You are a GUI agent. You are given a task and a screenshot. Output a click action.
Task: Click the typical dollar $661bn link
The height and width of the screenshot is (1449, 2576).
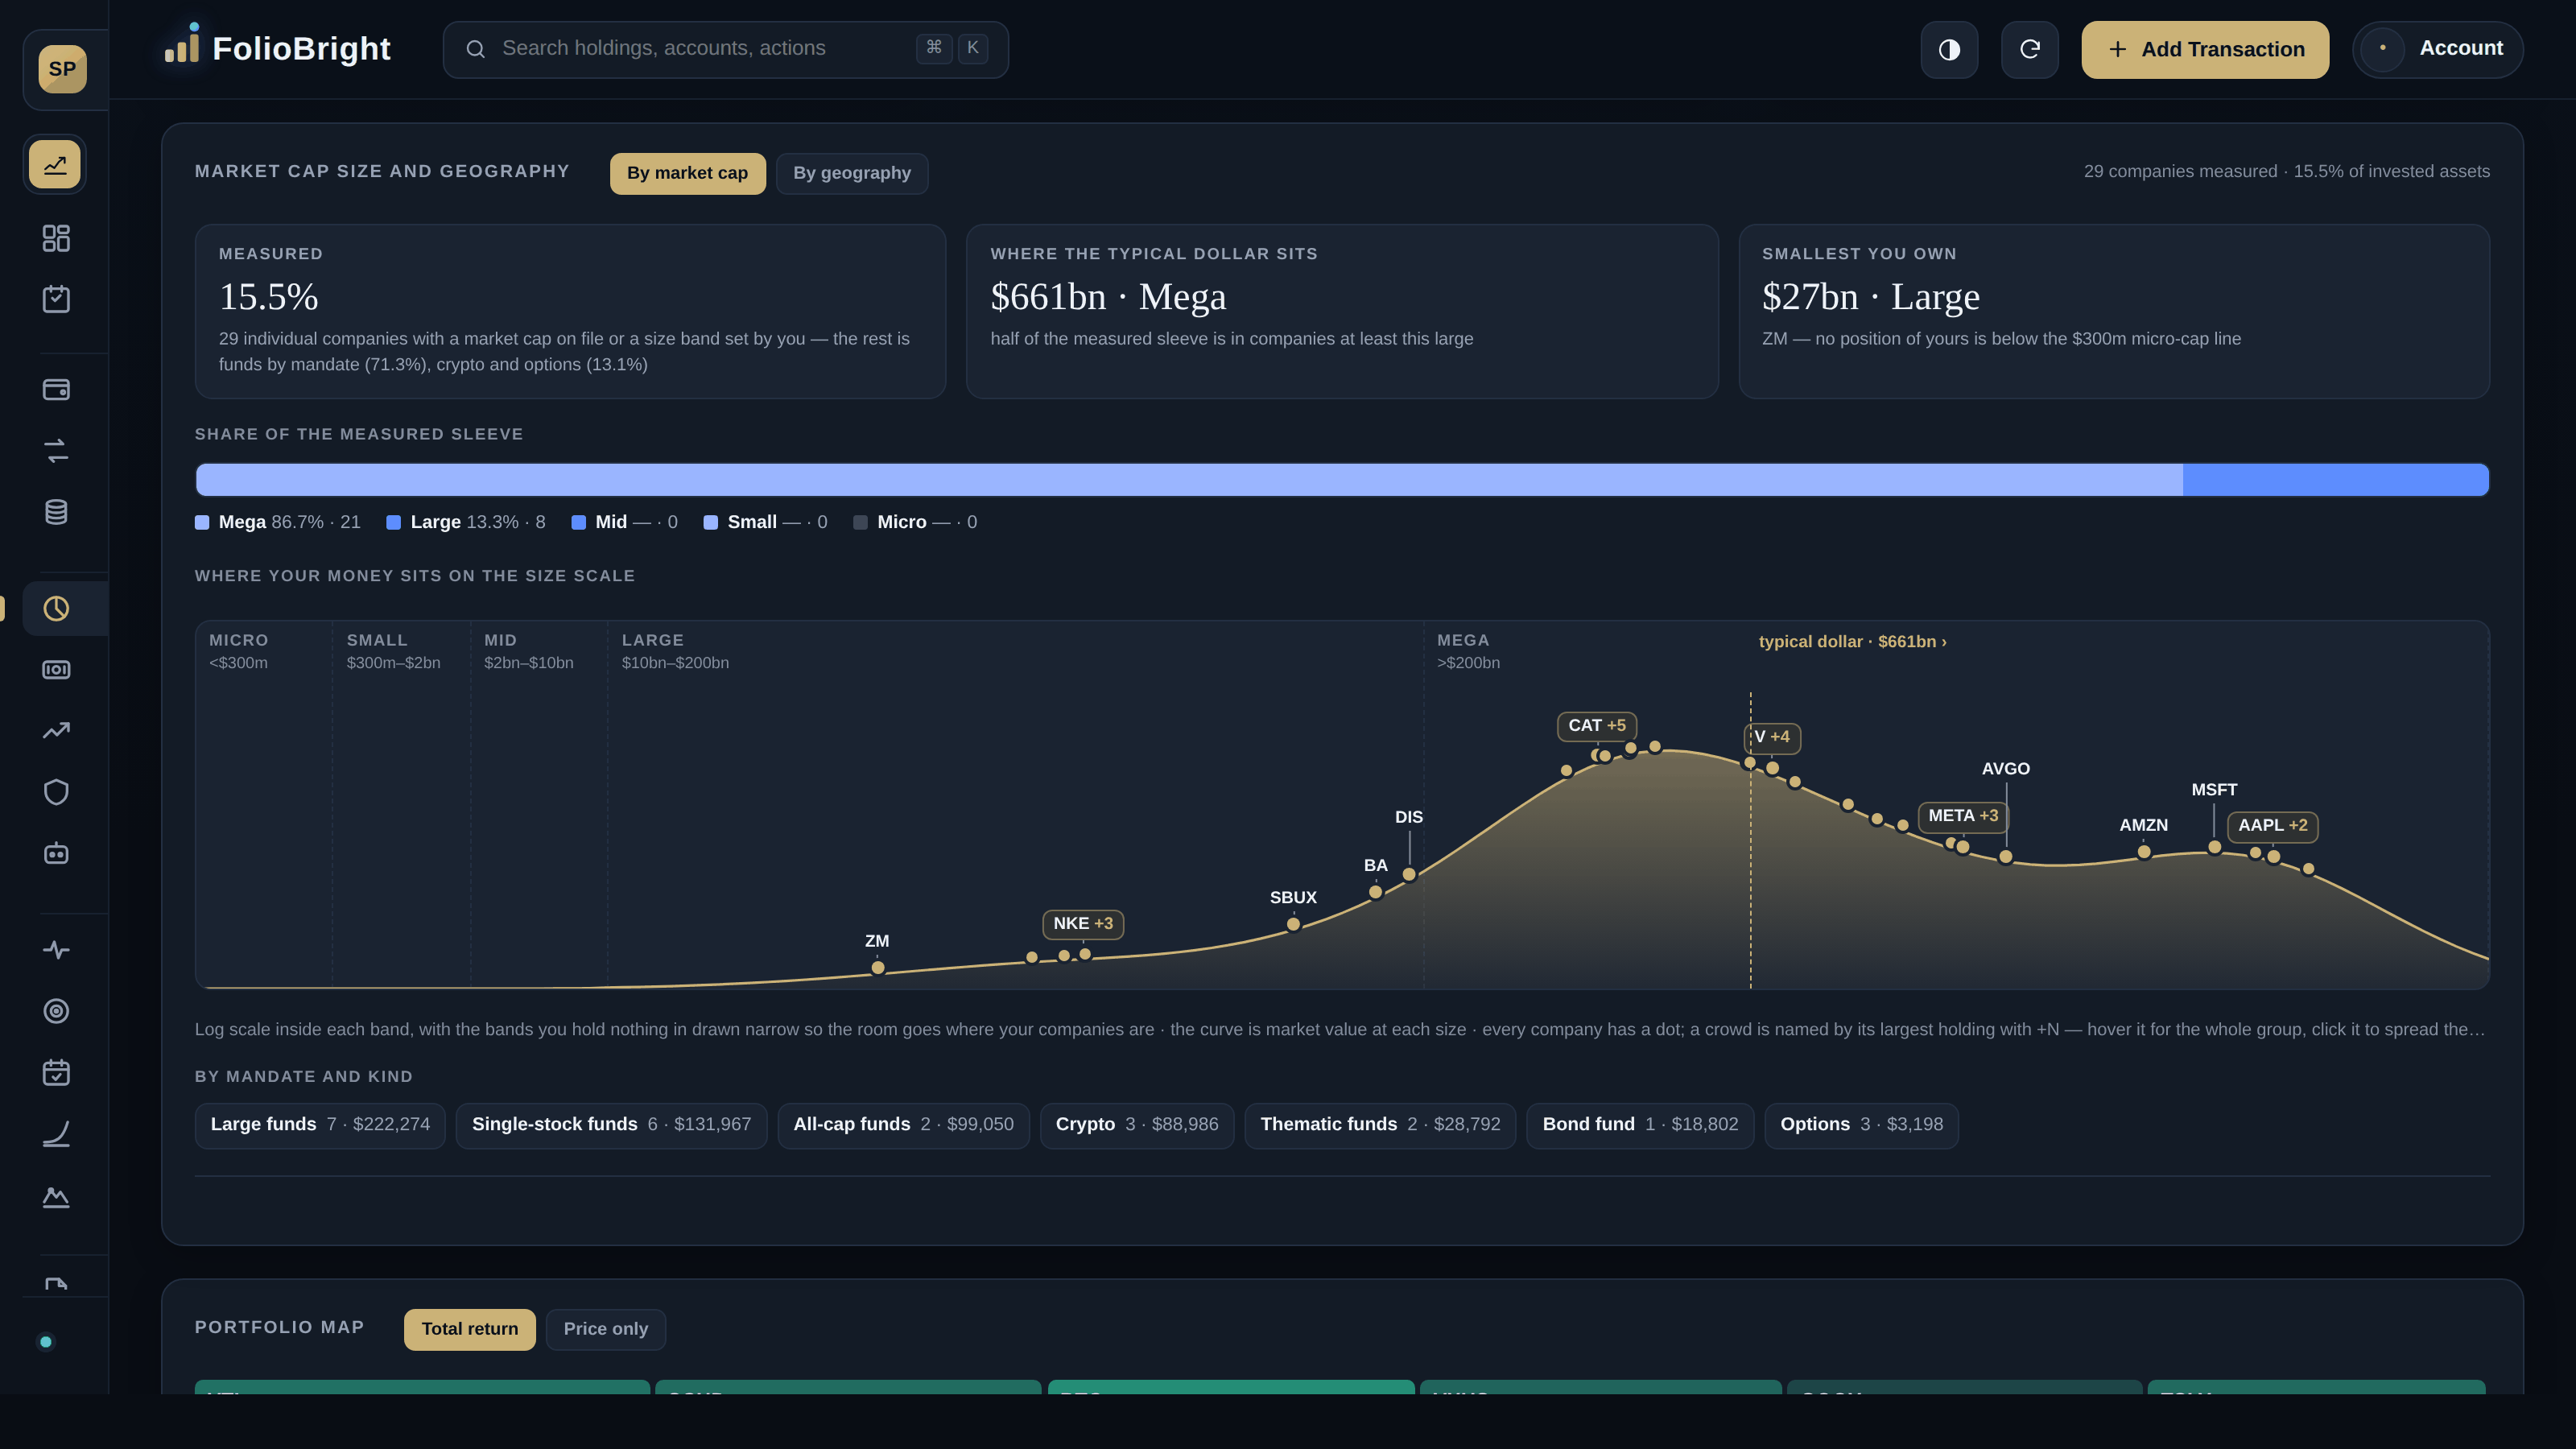coord(1852,642)
